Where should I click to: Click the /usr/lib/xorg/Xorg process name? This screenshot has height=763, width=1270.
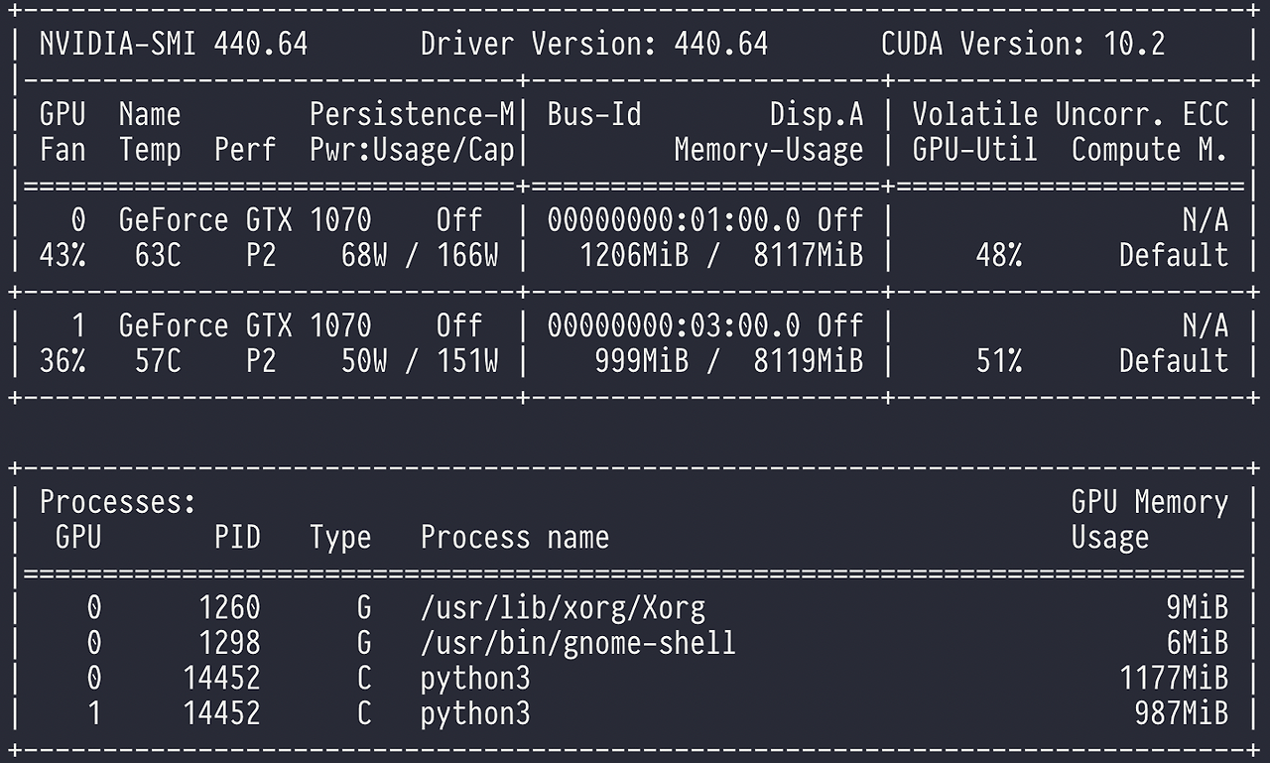(x=563, y=607)
